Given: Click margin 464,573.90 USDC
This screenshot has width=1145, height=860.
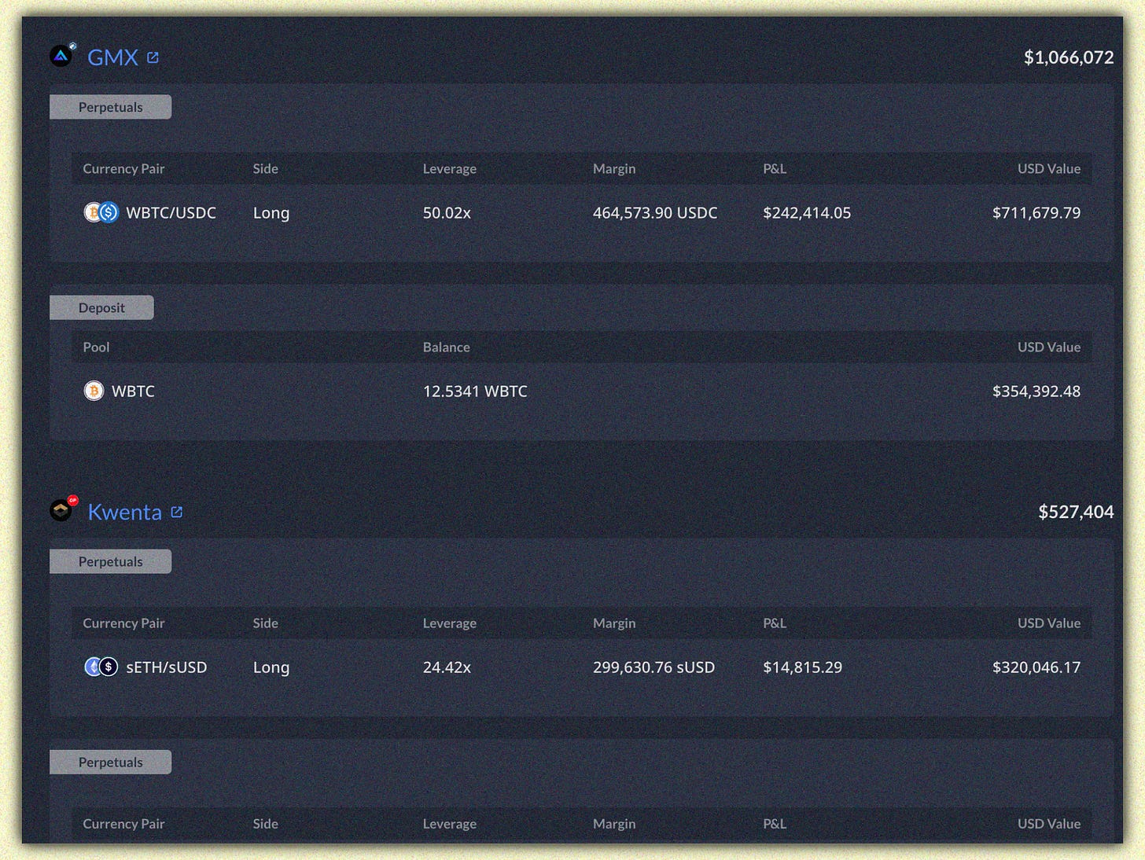Looking at the screenshot, I should 654,213.
